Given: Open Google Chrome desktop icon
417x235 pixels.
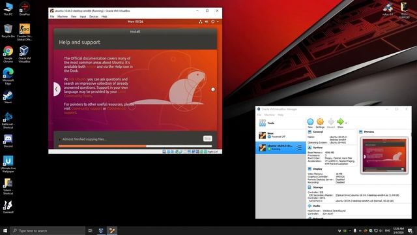Looking at the screenshot, I should pos(8,54).
